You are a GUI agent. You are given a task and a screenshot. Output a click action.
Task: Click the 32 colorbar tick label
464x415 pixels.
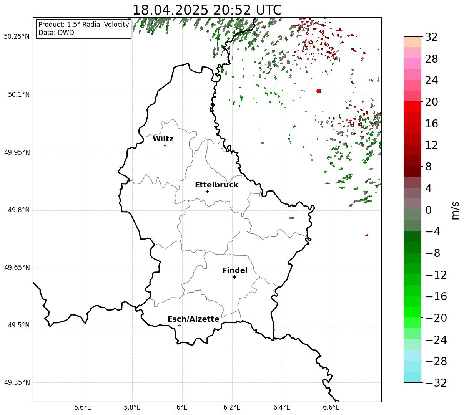tap(431, 37)
